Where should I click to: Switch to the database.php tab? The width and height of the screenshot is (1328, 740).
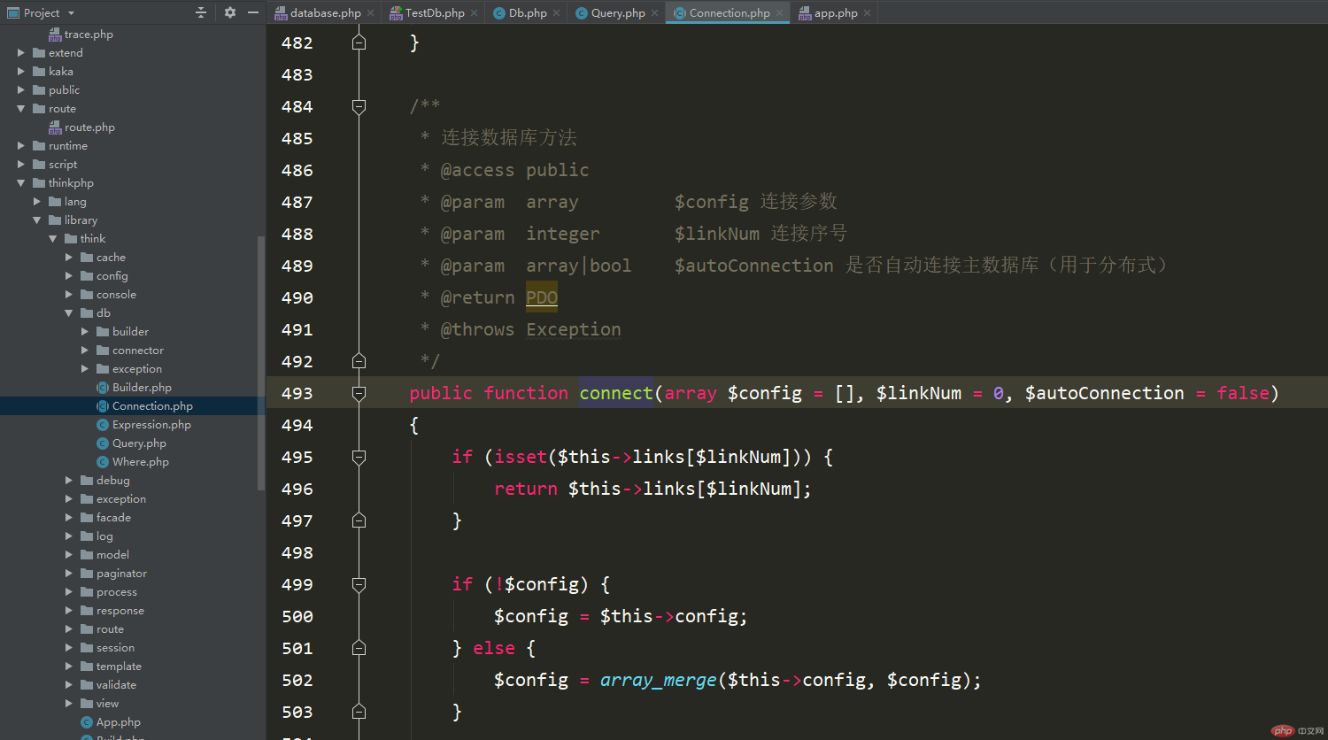tap(325, 12)
